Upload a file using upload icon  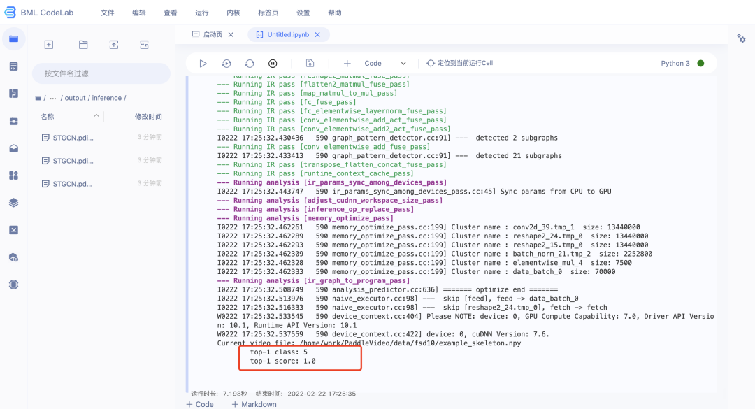pos(114,44)
